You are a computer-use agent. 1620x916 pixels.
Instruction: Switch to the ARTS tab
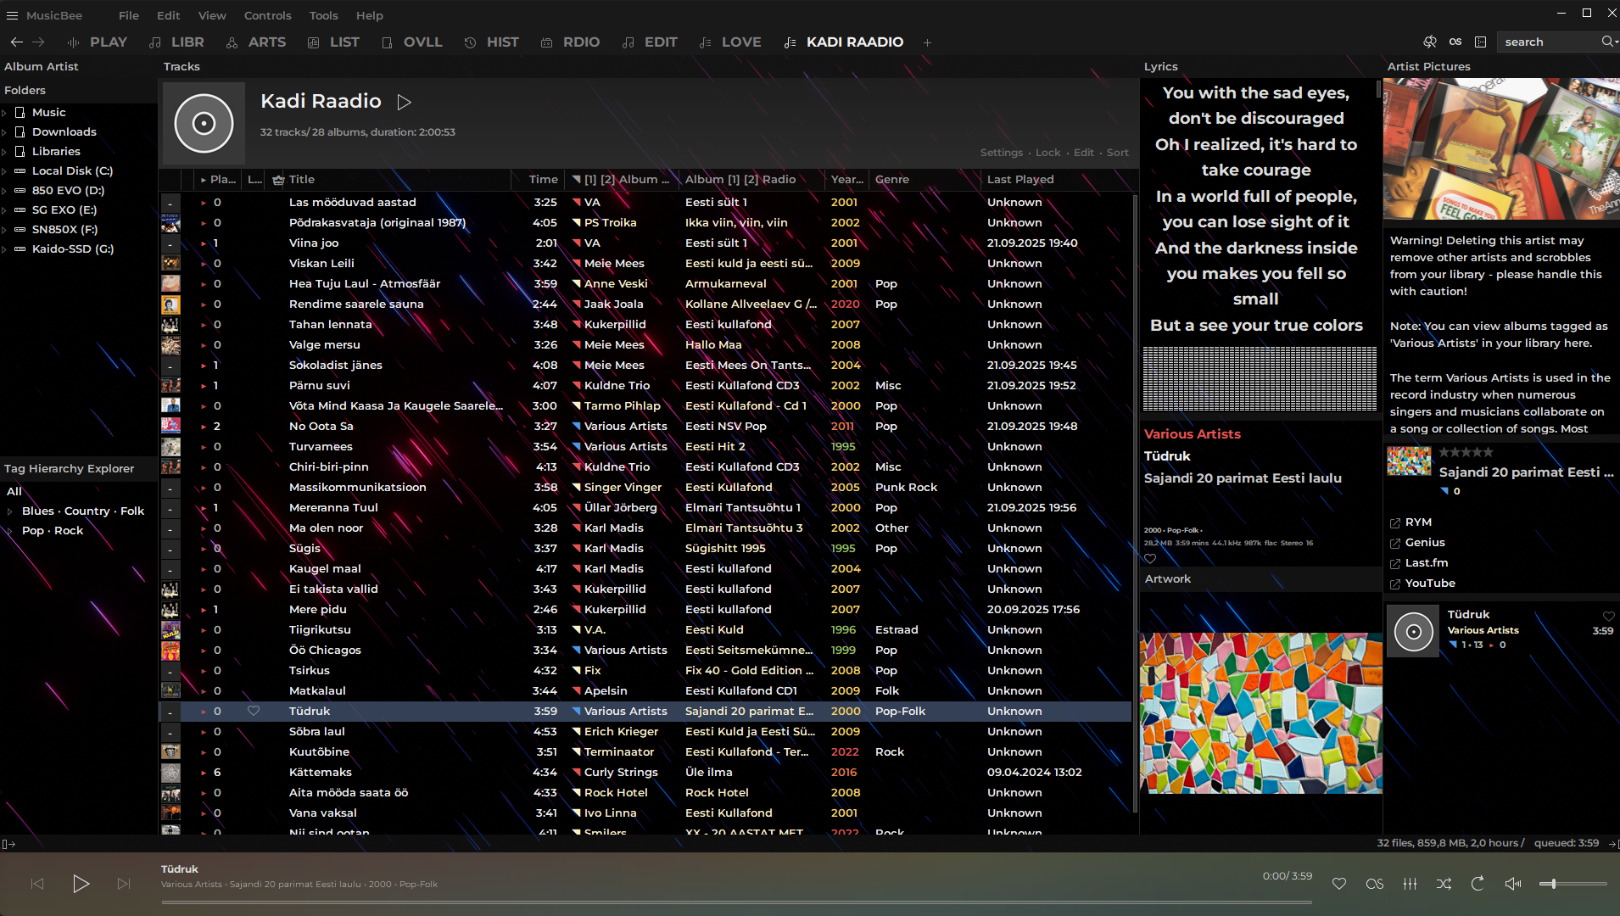click(x=256, y=42)
